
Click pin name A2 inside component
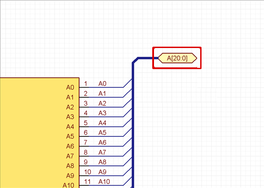70,107
